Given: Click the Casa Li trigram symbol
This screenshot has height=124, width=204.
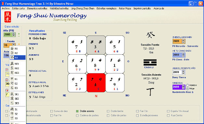Looking at the screenshot, I should coord(150,63).
